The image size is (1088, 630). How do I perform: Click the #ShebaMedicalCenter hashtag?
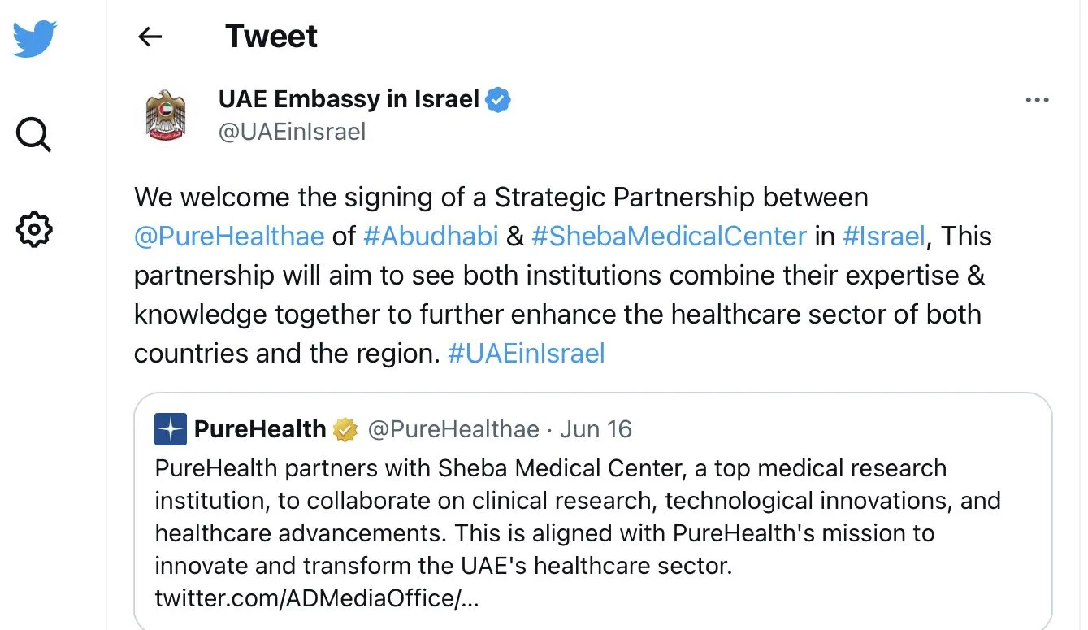pos(669,237)
